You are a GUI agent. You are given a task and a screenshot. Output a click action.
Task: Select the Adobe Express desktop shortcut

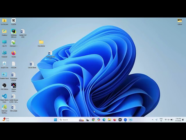[14, 87]
